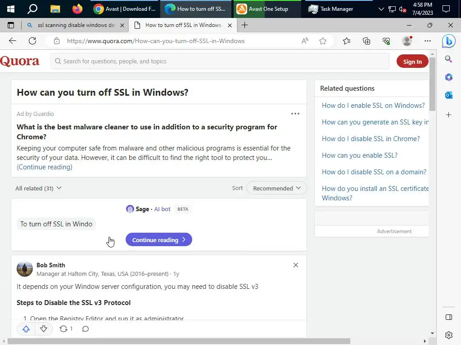Open Recommended sort dropdown
The width and height of the screenshot is (461, 345).
(276, 188)
